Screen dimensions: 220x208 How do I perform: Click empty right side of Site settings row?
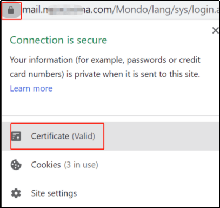tap(148, 193)
